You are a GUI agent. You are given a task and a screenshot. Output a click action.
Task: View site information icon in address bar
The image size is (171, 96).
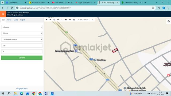pos(17,8)
